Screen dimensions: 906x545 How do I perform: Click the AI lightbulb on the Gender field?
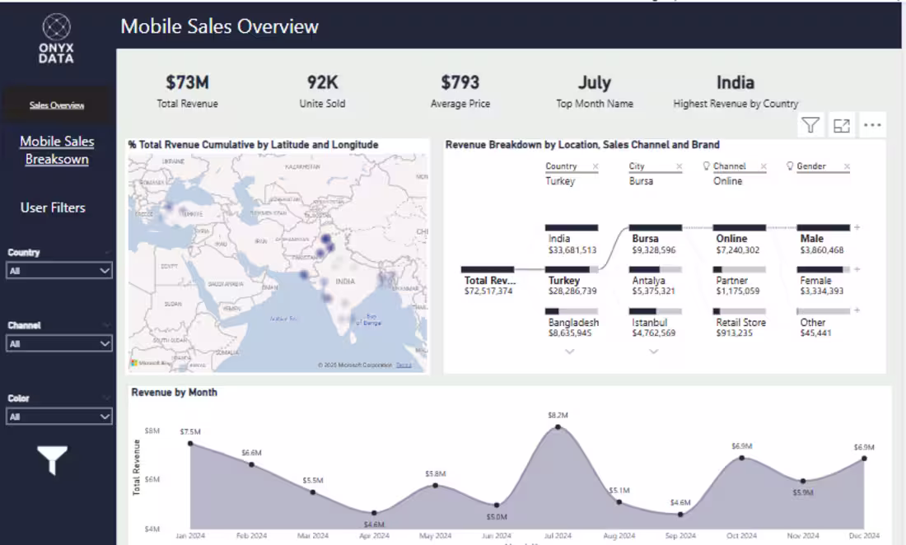pyautogui.click(x=789, y=165)
